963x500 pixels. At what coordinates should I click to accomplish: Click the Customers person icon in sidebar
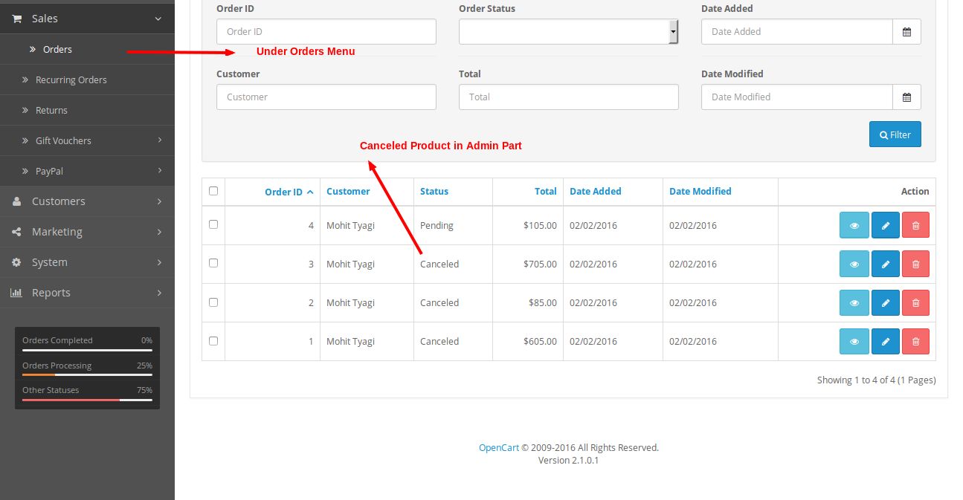click(x=16, y=201)
